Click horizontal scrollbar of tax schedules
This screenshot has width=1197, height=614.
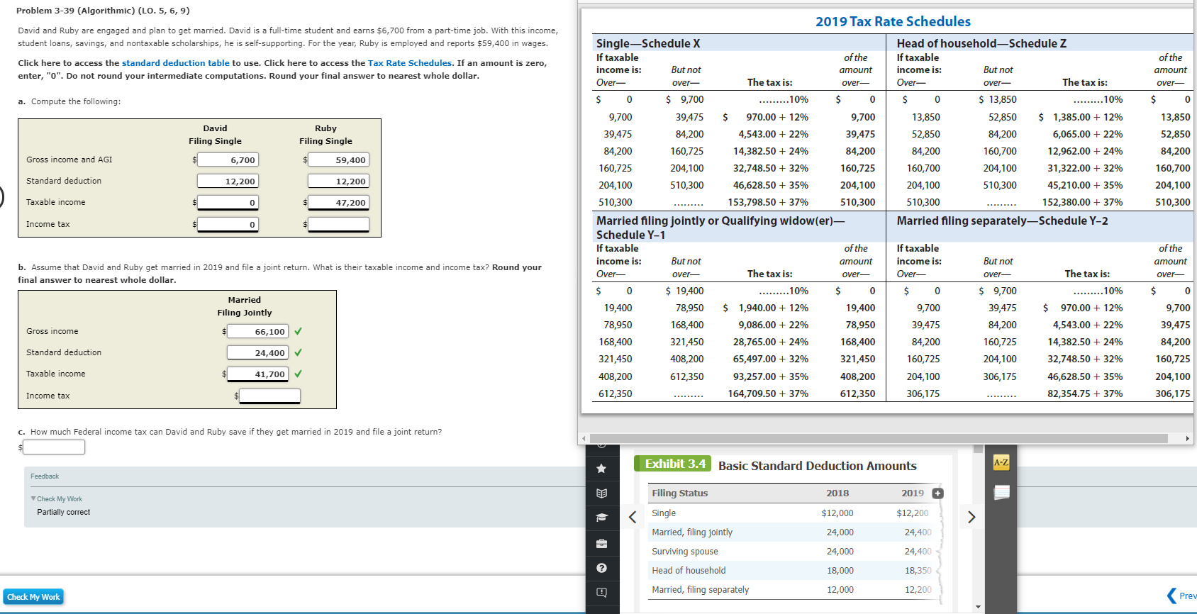(x=878, y=438)
